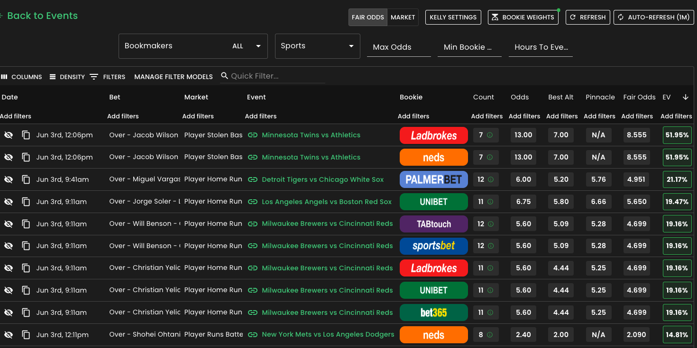
Task: Open Manage Filter Models
Action: coord(174,77)
